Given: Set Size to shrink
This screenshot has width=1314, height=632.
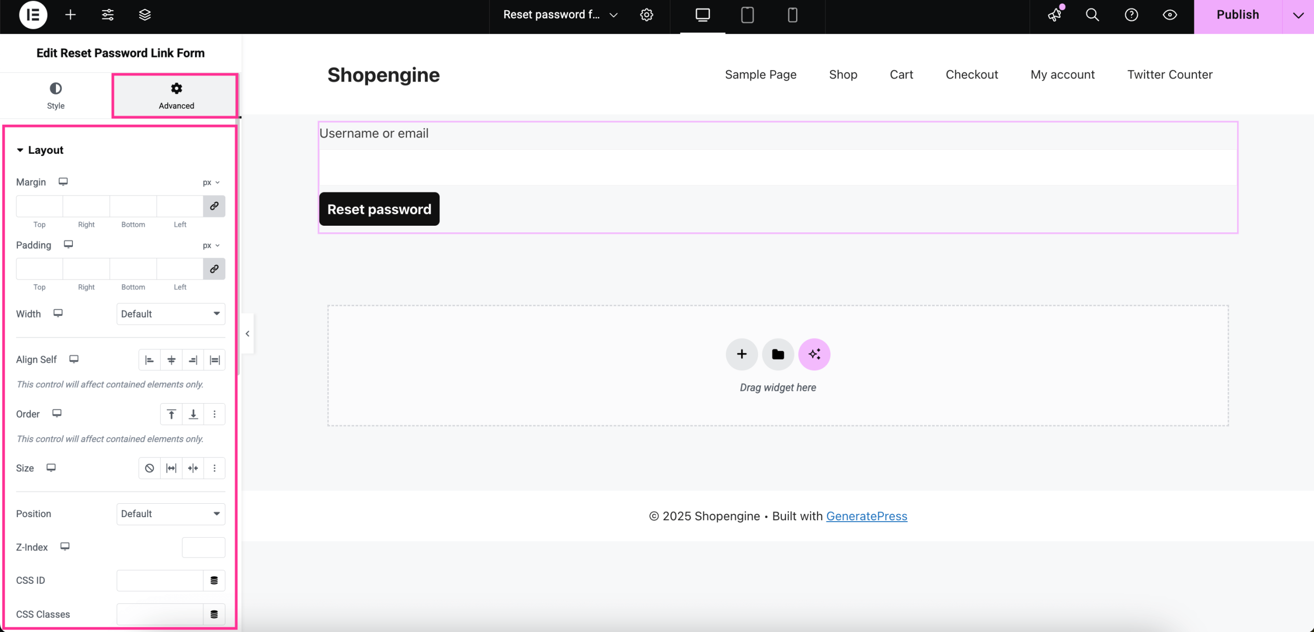Looking at the screenshot, I should (x=193, y=468).
